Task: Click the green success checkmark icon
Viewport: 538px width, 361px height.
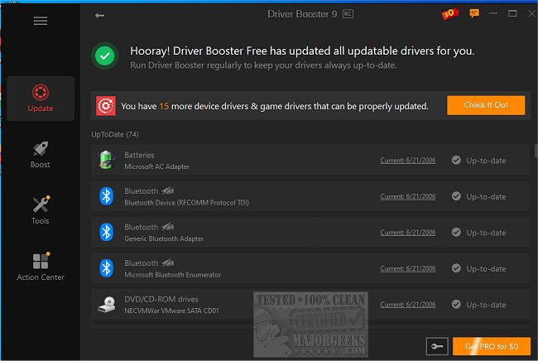Action: pos(105,56)
